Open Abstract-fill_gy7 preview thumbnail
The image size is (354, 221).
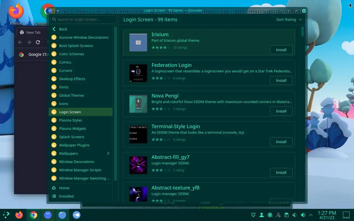click(x=138, y=165)
